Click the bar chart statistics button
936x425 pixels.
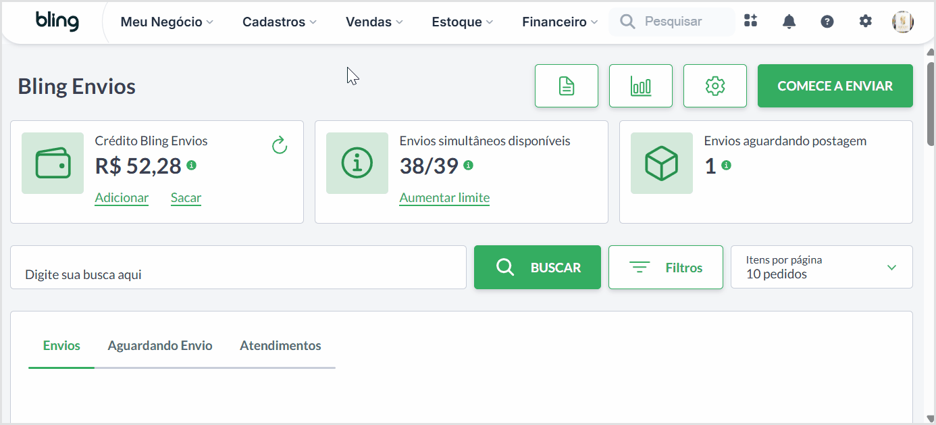641,86
